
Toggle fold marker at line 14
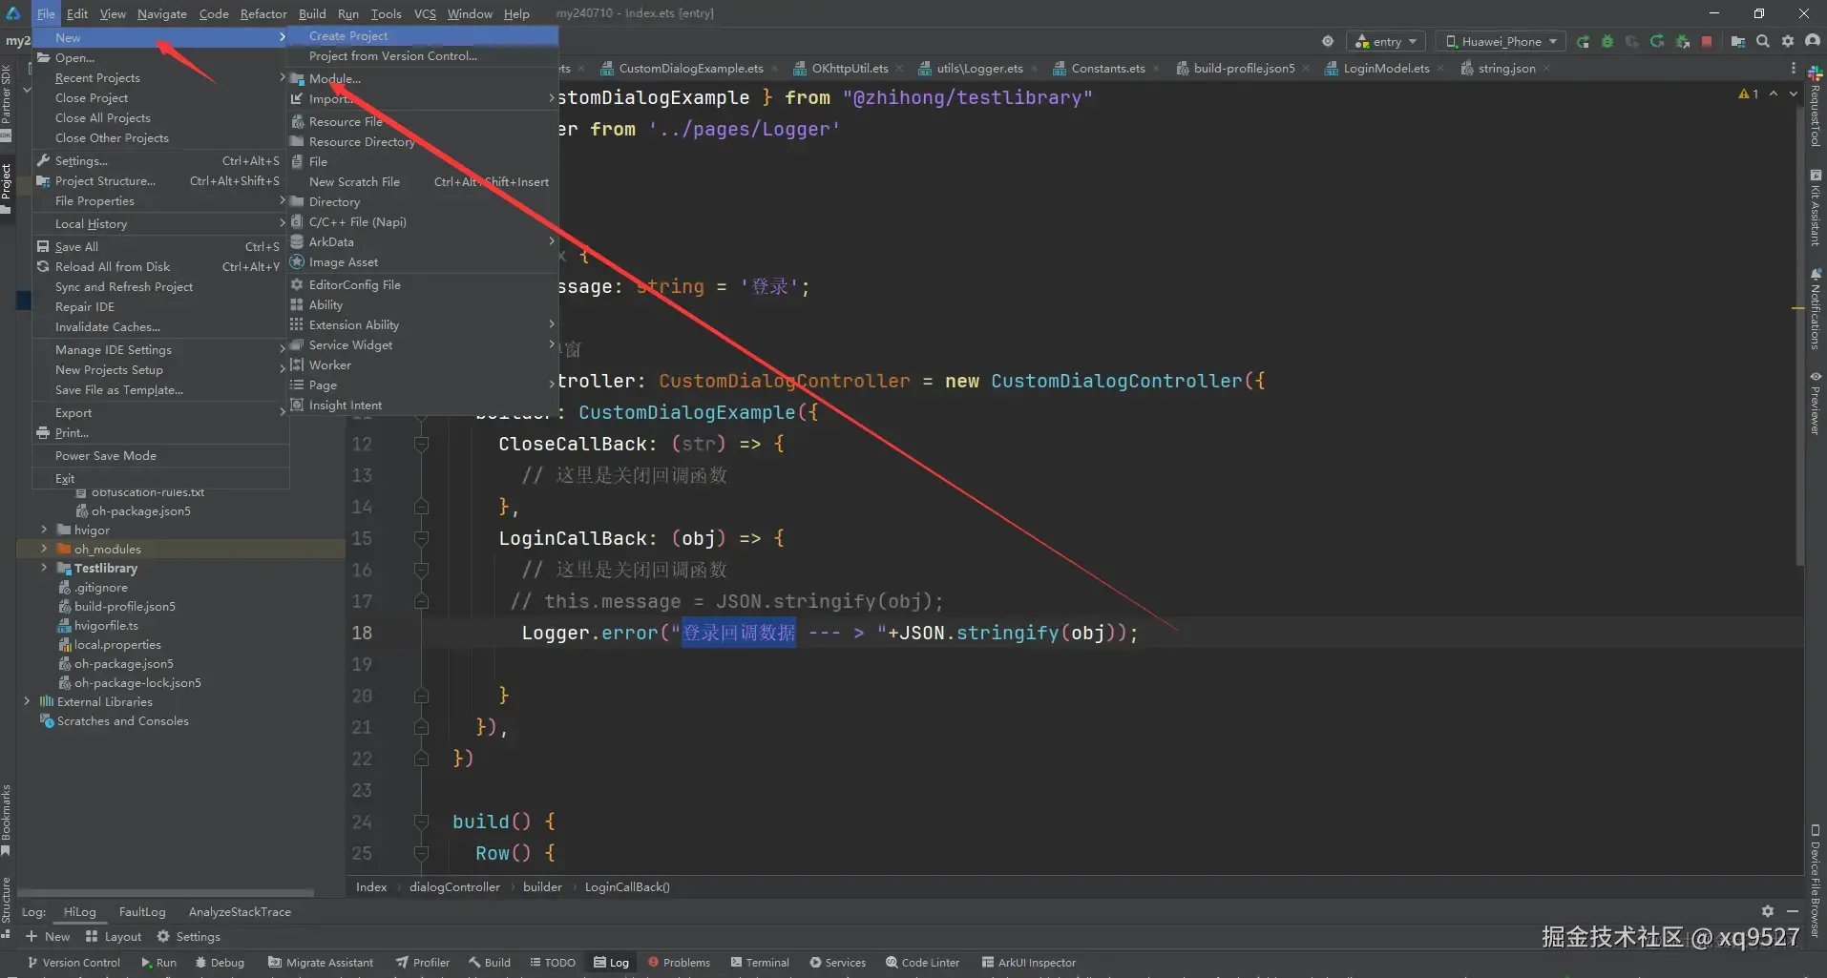(x=421, y=507)
